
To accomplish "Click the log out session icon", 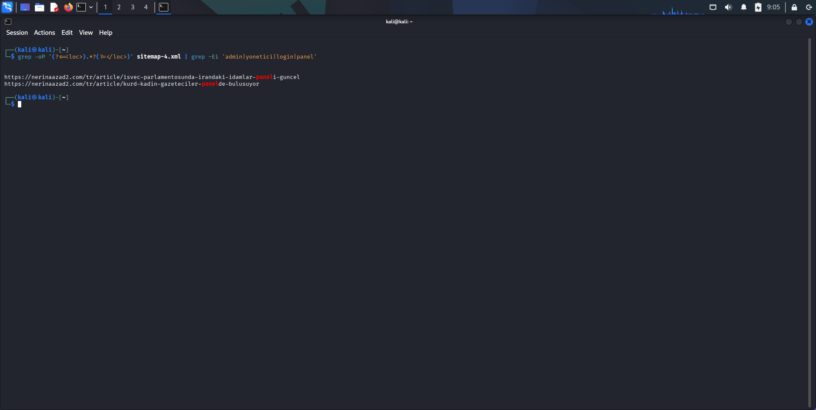I will [809, 7].
